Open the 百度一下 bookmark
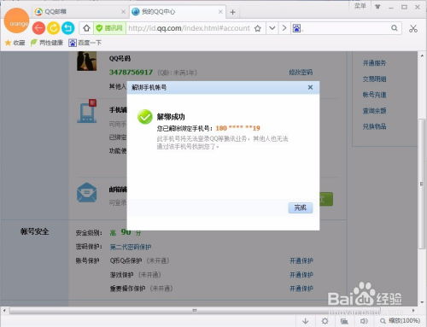Image resolution: width=427 pixels, height=327 pixels. pos(85,43)
